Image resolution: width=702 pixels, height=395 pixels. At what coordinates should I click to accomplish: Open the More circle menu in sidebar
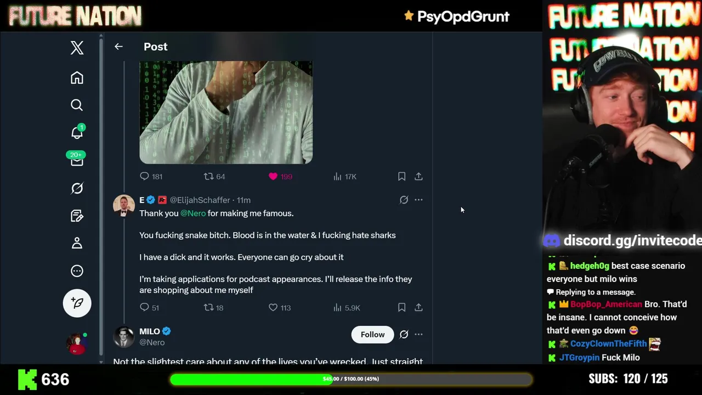click(77, 270)
